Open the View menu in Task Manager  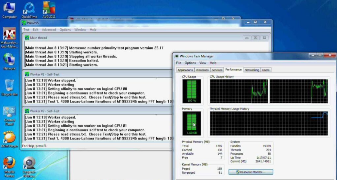coord(203,63)
